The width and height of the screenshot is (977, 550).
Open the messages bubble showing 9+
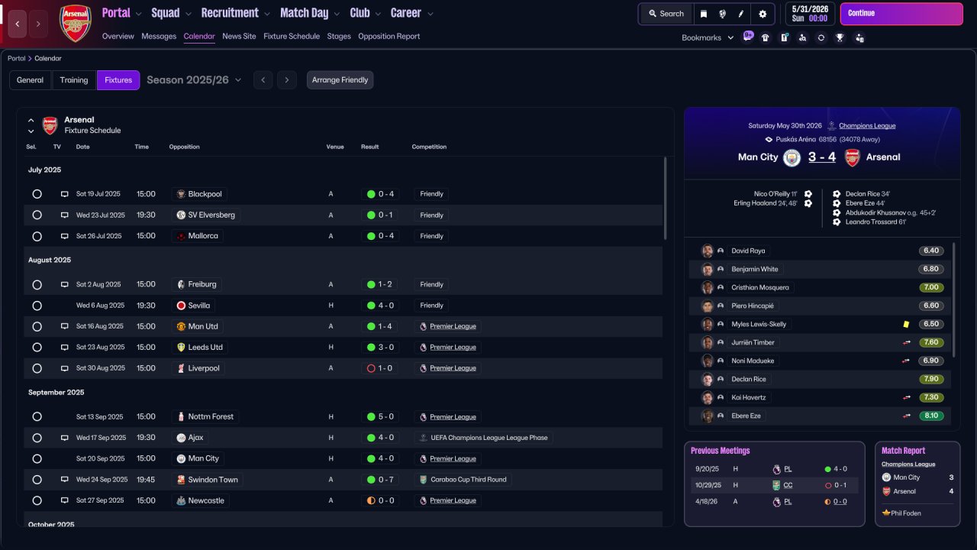[747, 37]
